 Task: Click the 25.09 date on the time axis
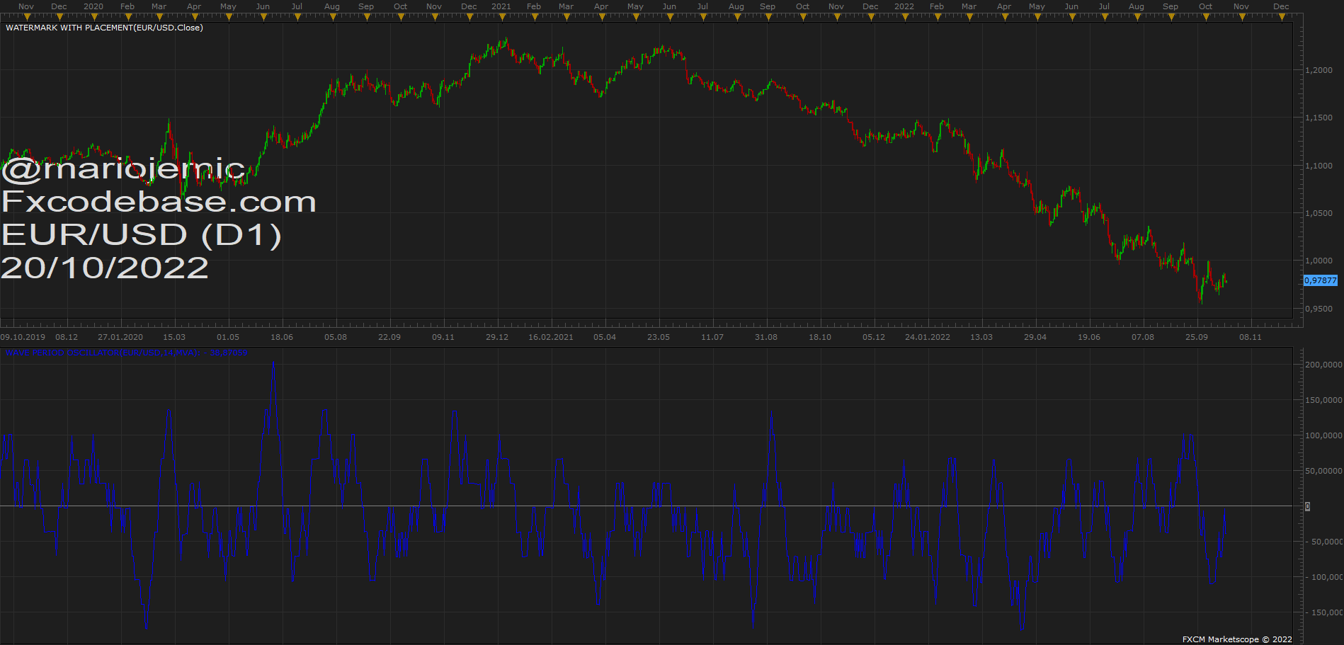click(x=1197, y=337)
